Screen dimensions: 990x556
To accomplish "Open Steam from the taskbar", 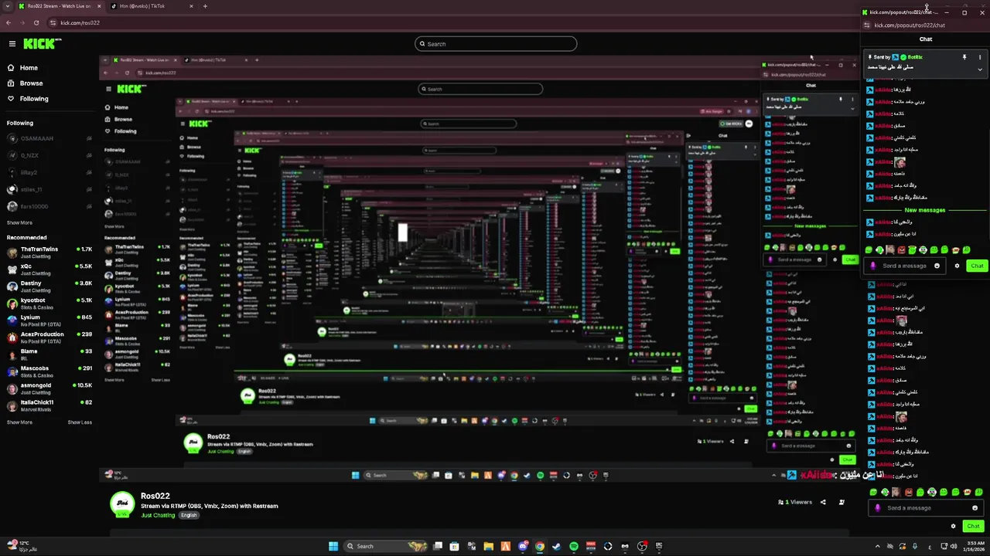I will (556, 546).
